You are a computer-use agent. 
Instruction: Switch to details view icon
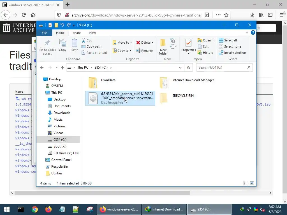tap(246, 183)
